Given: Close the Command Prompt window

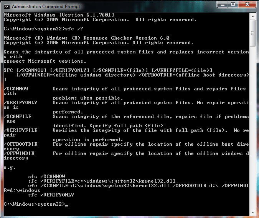Looking at the screenshot, I should [x=247, y=5].
